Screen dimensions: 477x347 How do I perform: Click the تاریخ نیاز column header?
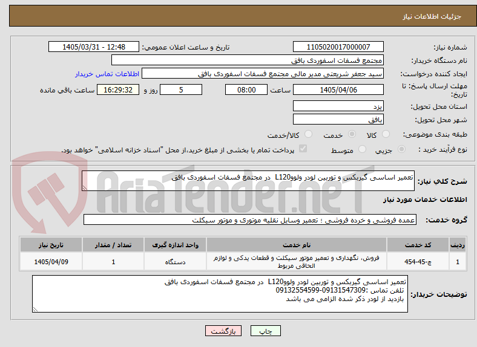(x=51, y=245)
